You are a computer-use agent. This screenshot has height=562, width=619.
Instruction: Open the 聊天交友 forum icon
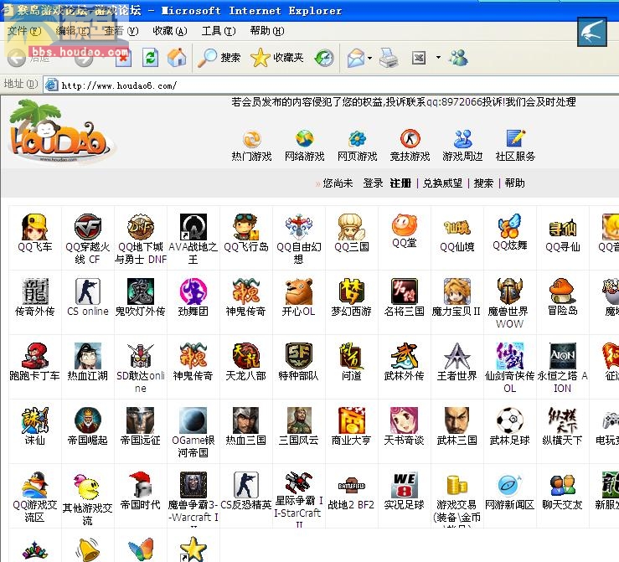pyautogui.click(x=563, y=485)
